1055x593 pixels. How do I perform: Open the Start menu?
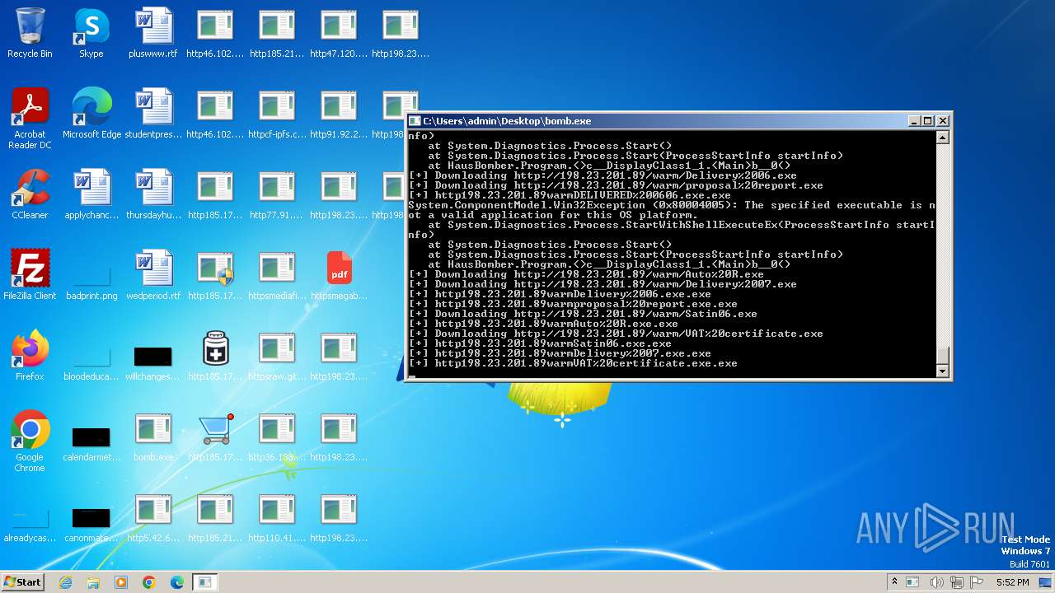[22, 581]
